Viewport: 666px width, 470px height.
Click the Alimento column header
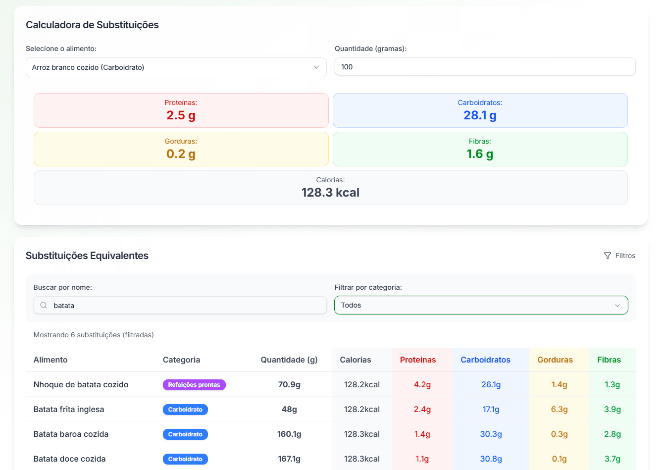click(51, 360)
